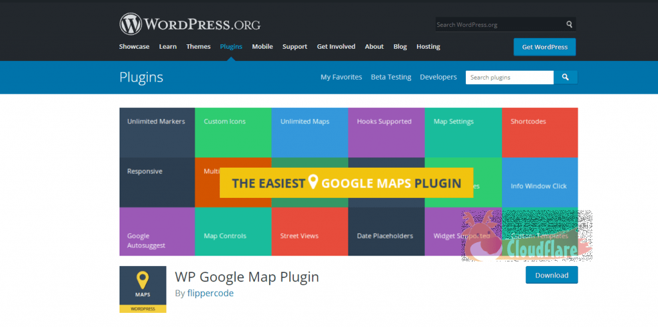Click the Info Window Click tile text

click(539, 186)
